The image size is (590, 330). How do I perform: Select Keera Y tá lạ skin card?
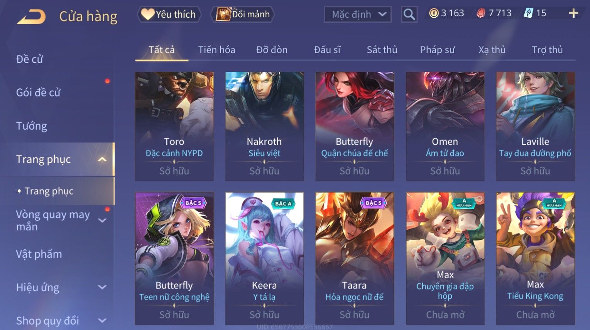pos(264,259)
